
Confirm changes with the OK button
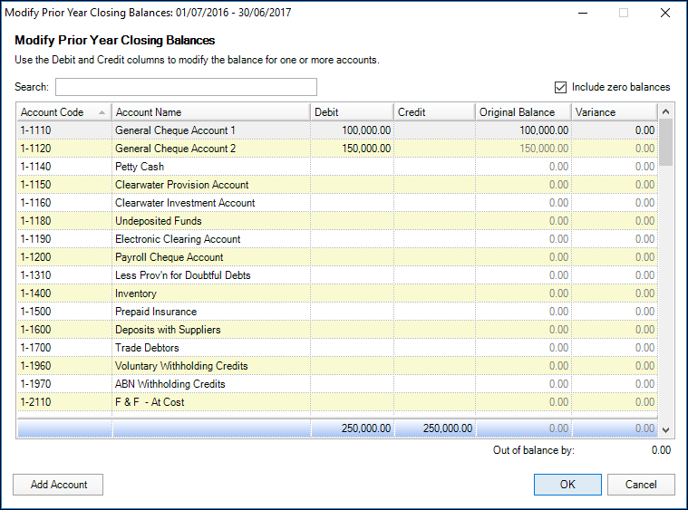coord(567,485)
